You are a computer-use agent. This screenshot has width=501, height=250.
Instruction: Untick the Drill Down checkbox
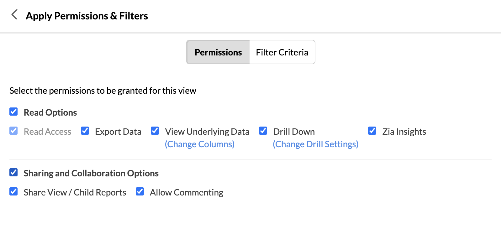pyautogui.click(x=263, y=131)
